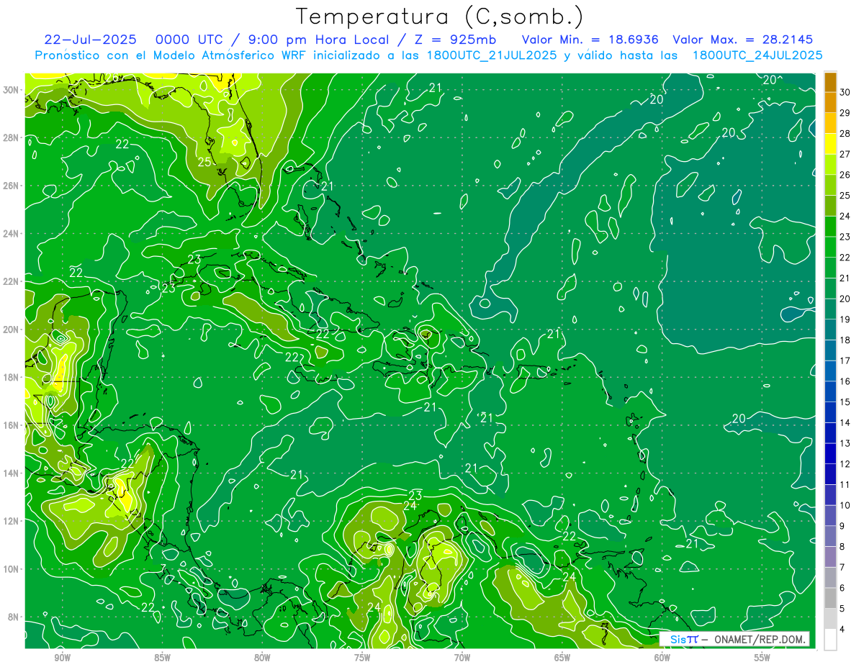The image size is (864, 667).
Task: Click 'Valor Max. = 28.2145' text
Action: click(743, 40)
